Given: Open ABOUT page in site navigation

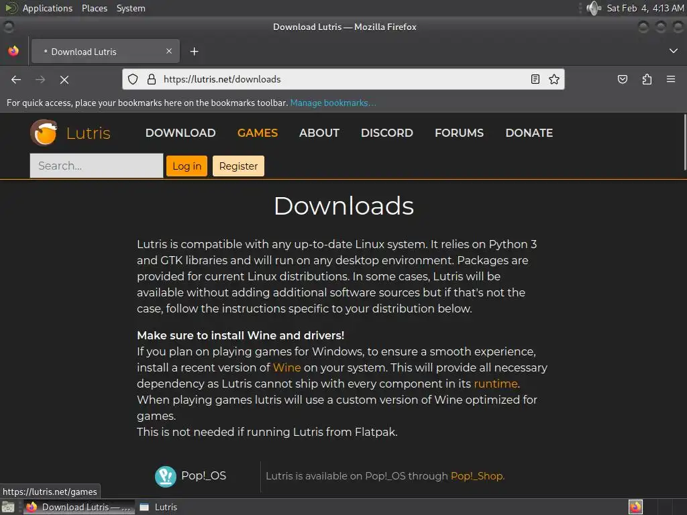Looking at the screenshot, I should [319, 133].
